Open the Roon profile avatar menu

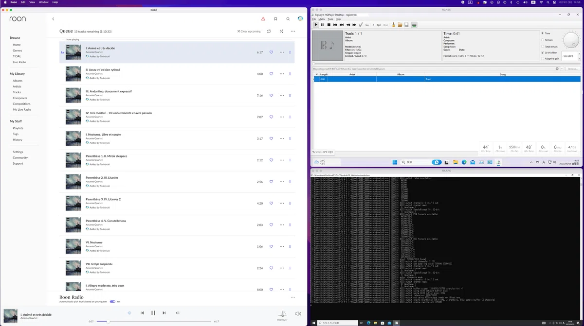click(x=301, y=19)
